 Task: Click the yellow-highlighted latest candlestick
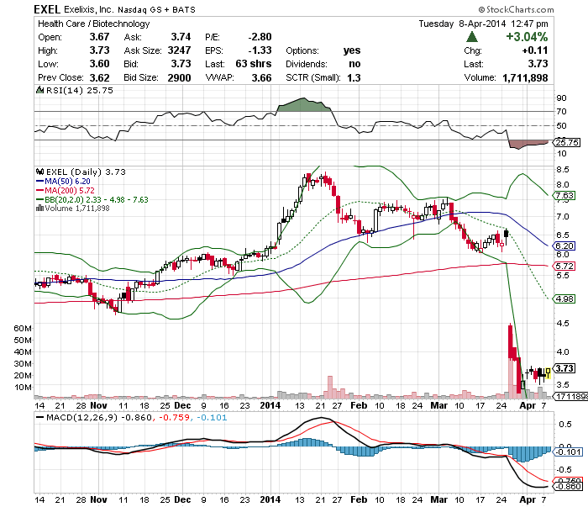(x=549, y=372)
